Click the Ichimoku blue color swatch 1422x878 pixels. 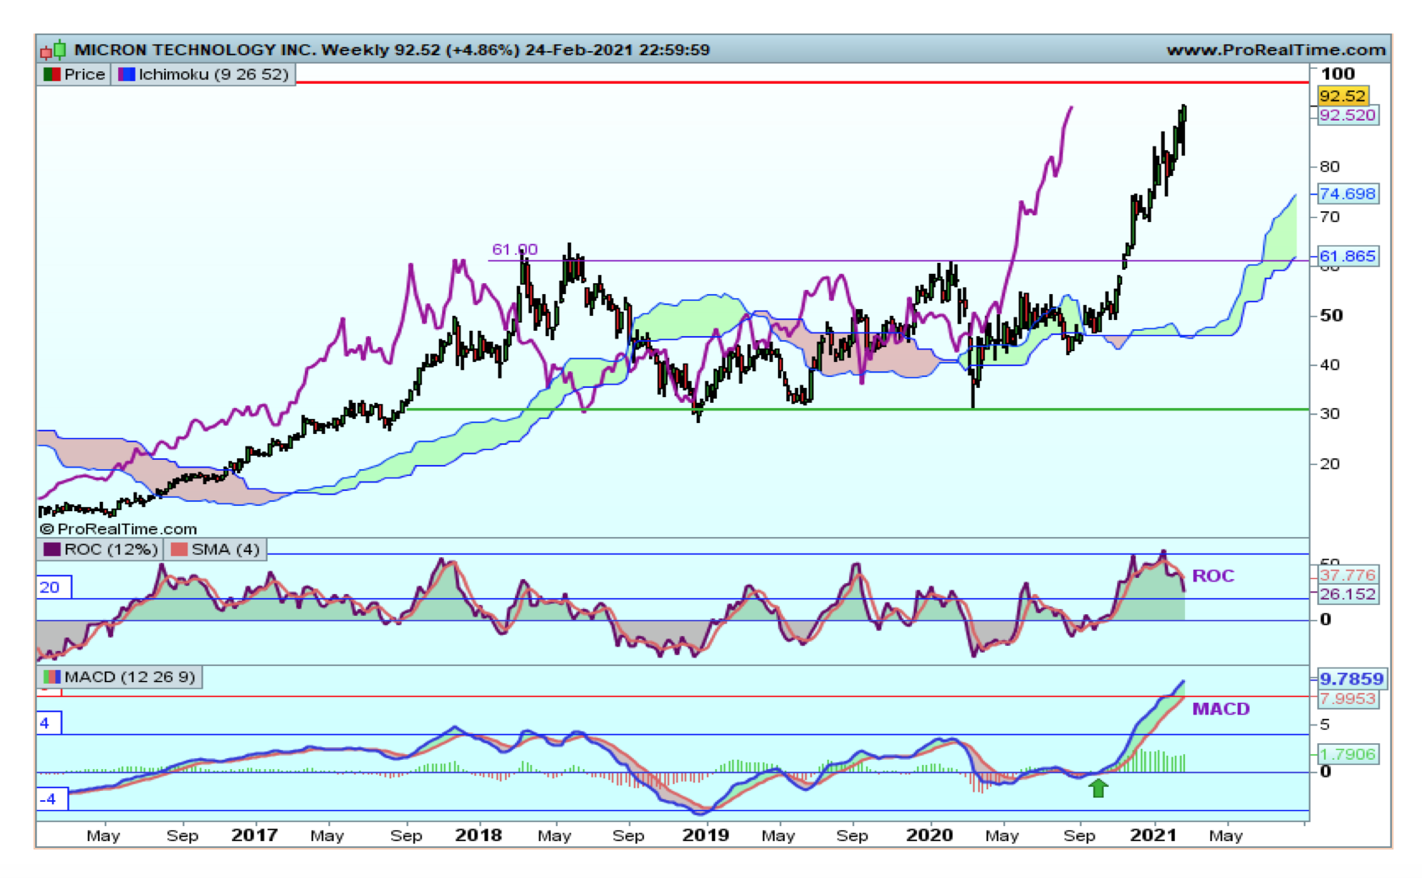[x=126, y=75]
